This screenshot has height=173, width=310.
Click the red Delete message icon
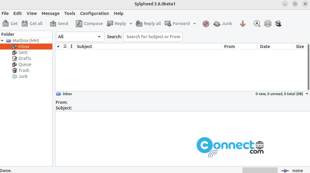(x=206, y=24)
